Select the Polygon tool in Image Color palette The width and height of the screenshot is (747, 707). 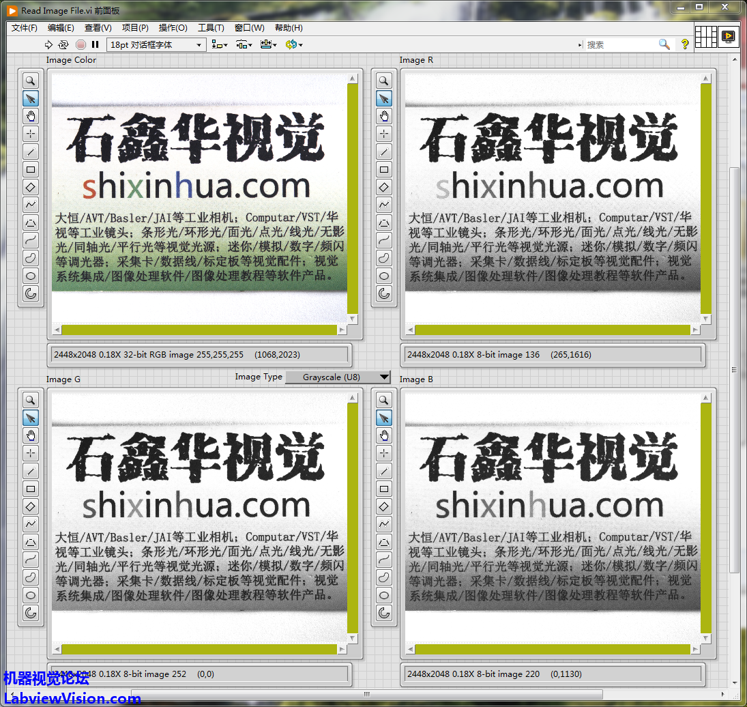31,222
